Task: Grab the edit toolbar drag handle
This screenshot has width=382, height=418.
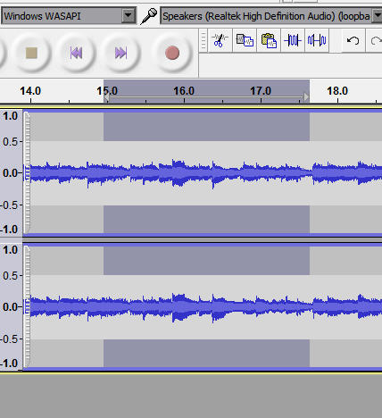Action: click(x=203, y=40)
